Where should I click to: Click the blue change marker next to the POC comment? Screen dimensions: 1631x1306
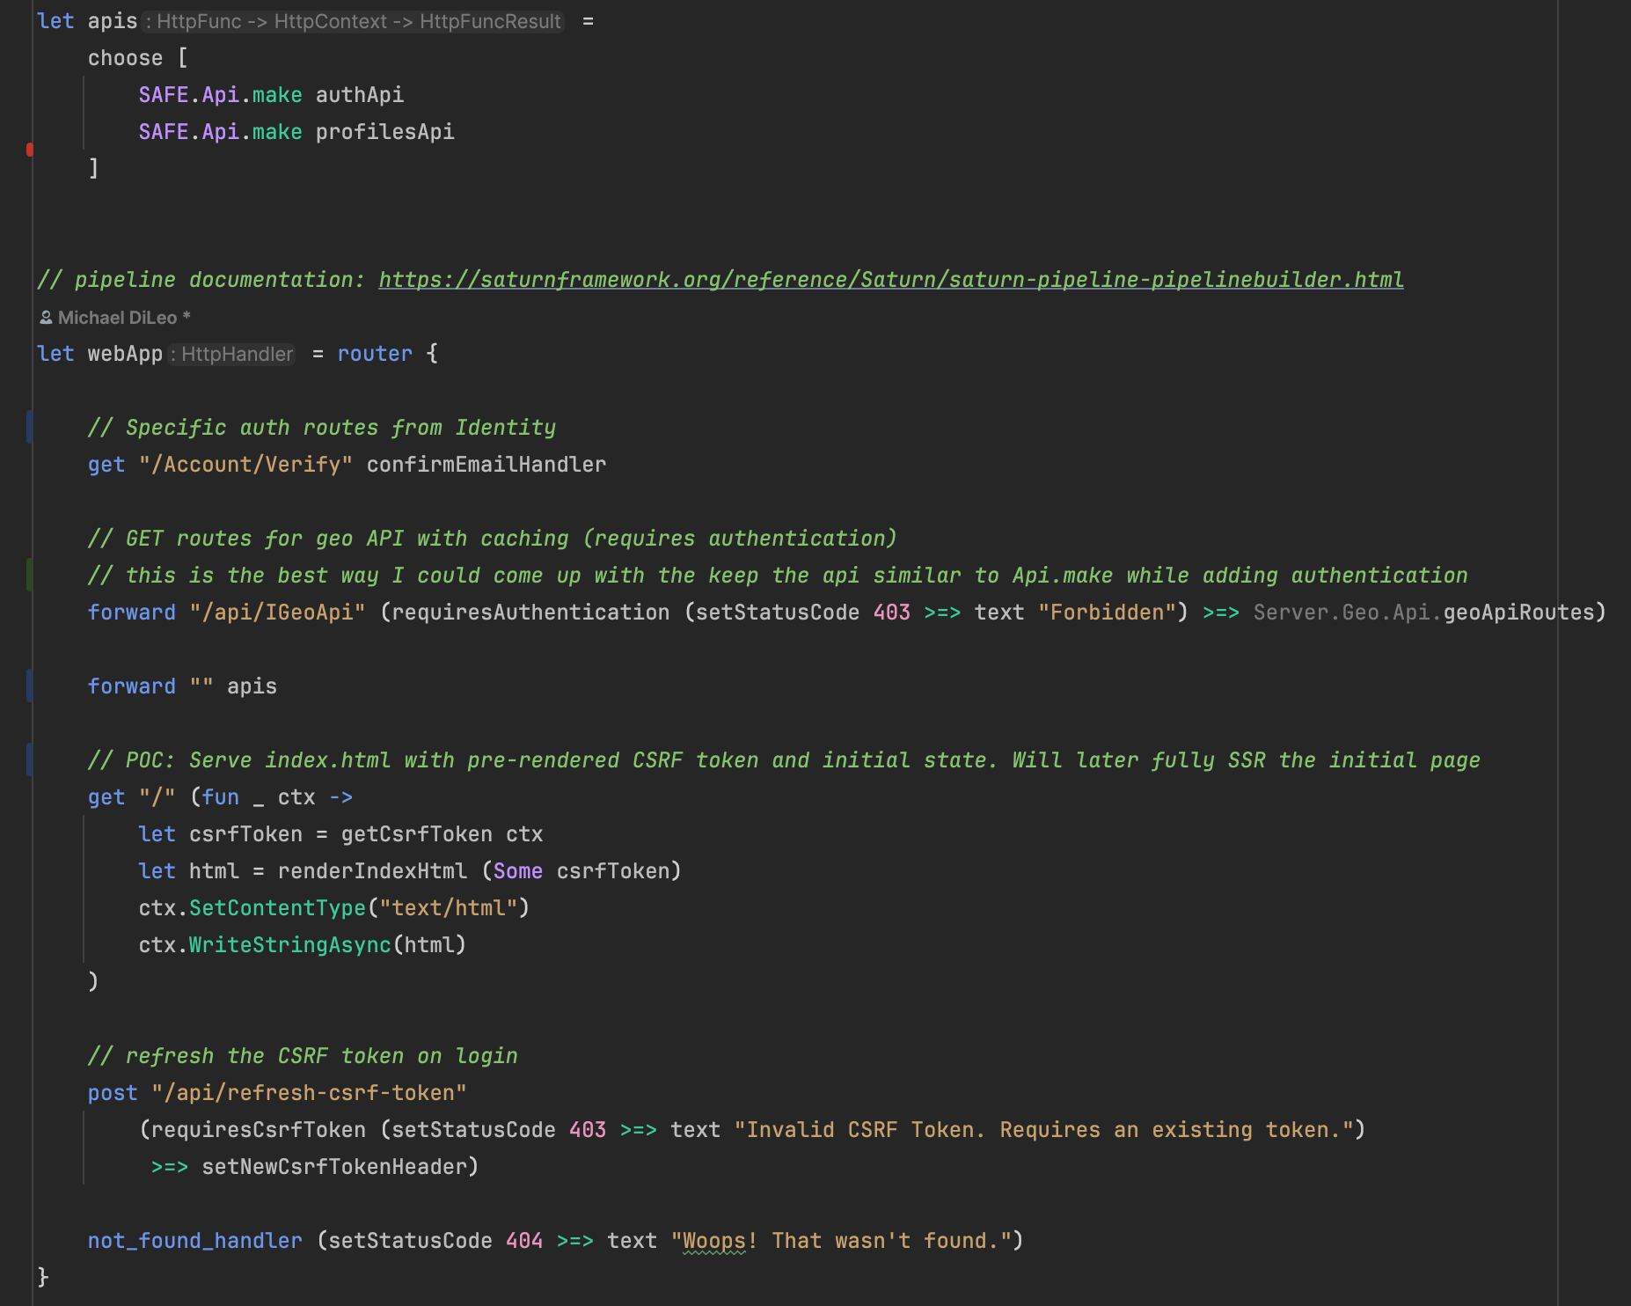[32, 759]
